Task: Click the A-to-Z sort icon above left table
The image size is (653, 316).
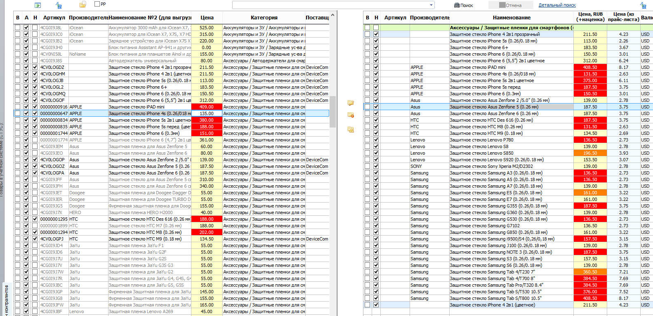Action: point(59,5)
